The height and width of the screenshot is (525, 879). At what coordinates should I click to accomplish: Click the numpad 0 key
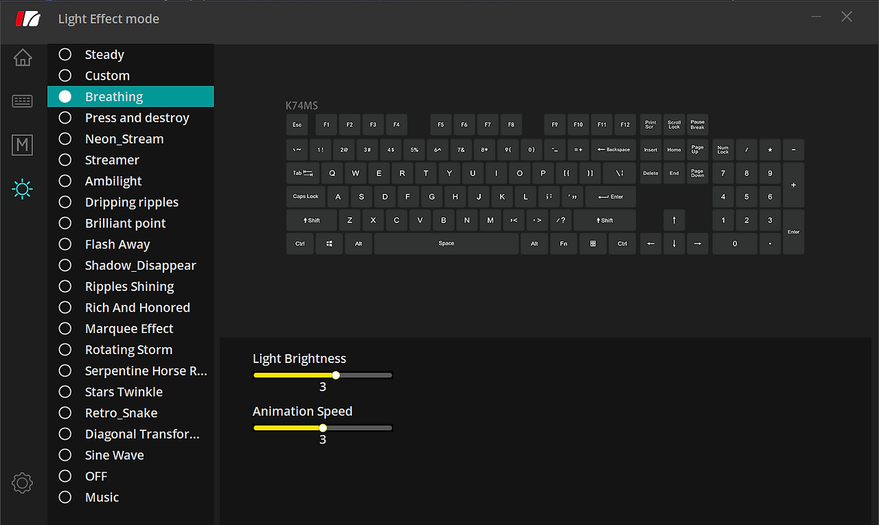[735, 244]
